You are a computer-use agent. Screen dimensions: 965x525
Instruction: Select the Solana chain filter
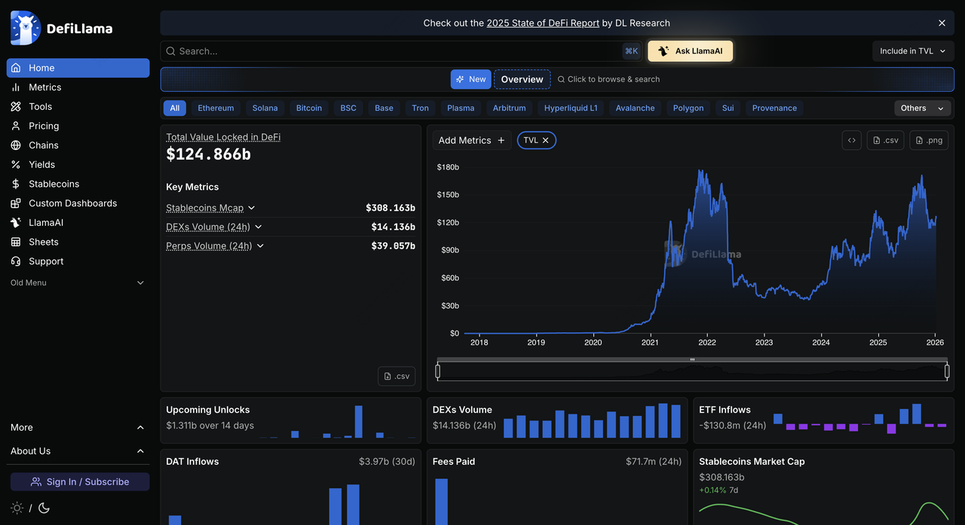[x=265, y=108]
